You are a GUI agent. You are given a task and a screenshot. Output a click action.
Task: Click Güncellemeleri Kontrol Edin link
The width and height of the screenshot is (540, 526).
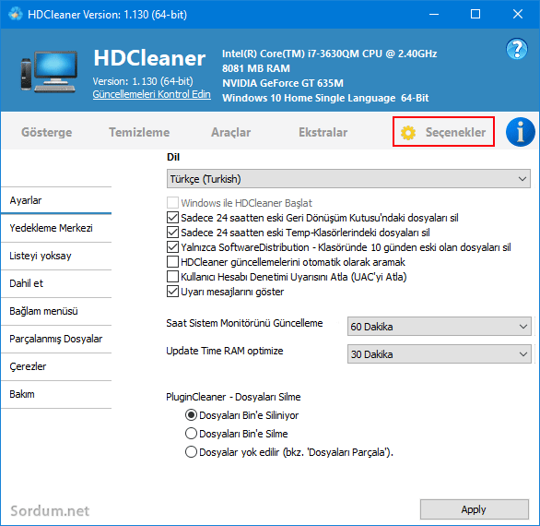click(151, 94)
